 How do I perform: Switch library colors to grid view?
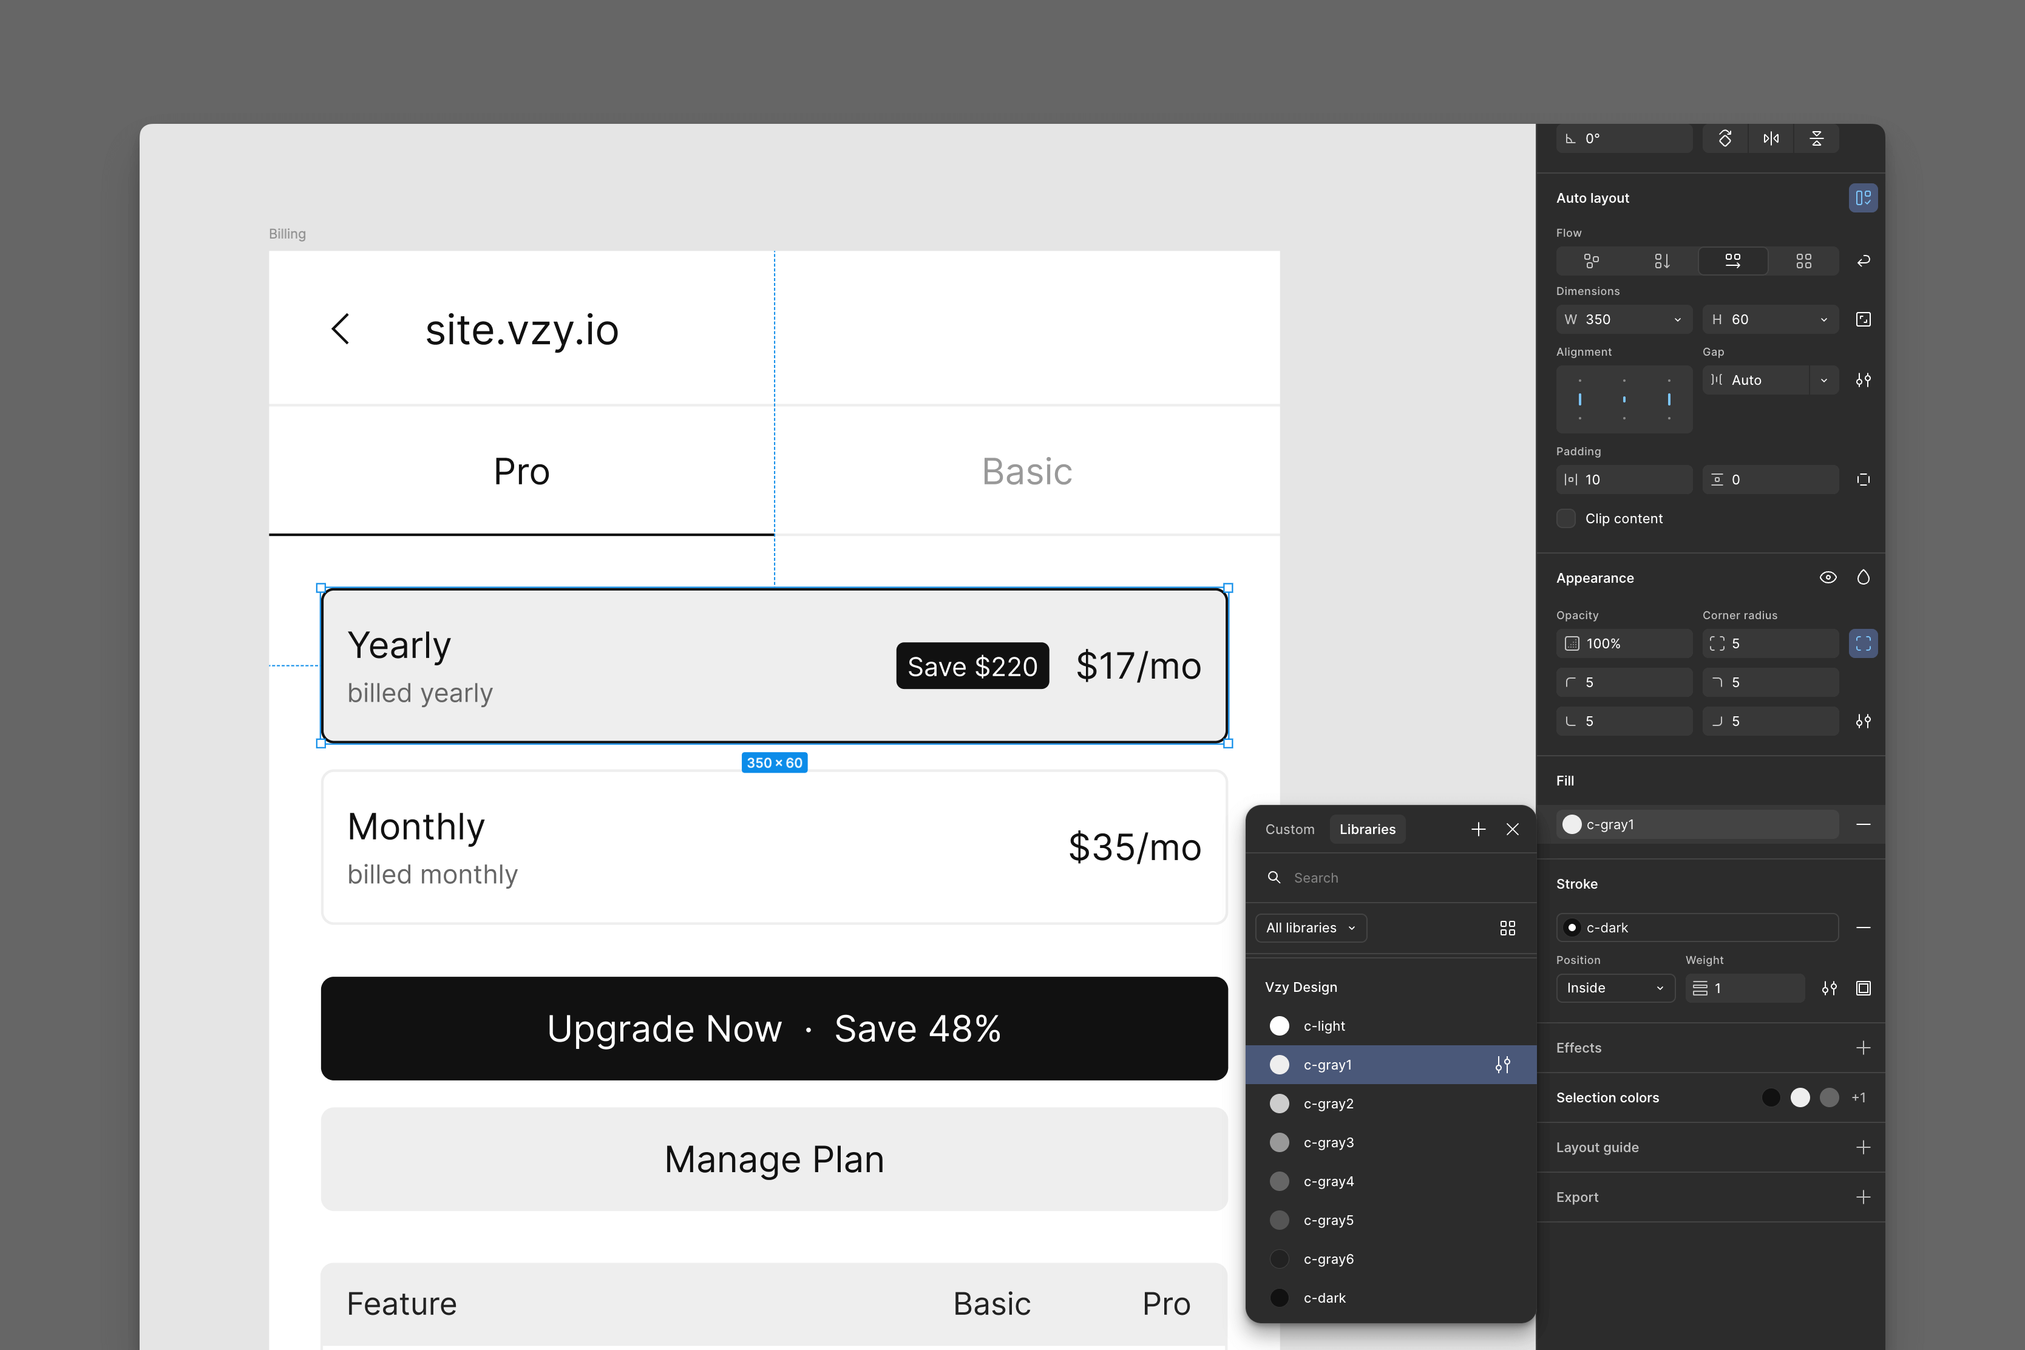click(1507, 928)
